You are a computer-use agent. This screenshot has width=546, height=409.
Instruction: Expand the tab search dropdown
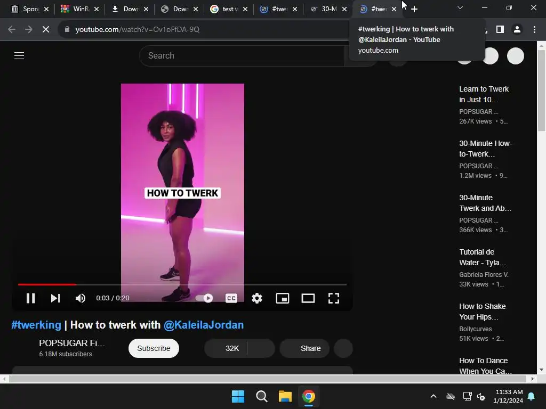coord(460,7)
